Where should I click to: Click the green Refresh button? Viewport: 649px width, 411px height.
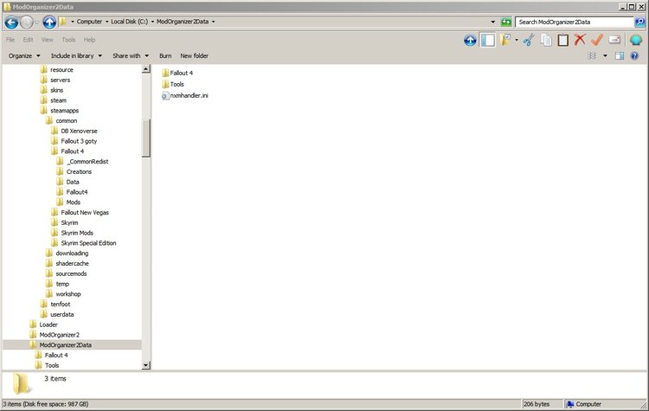pyautogui.click(x=506, y=22)
